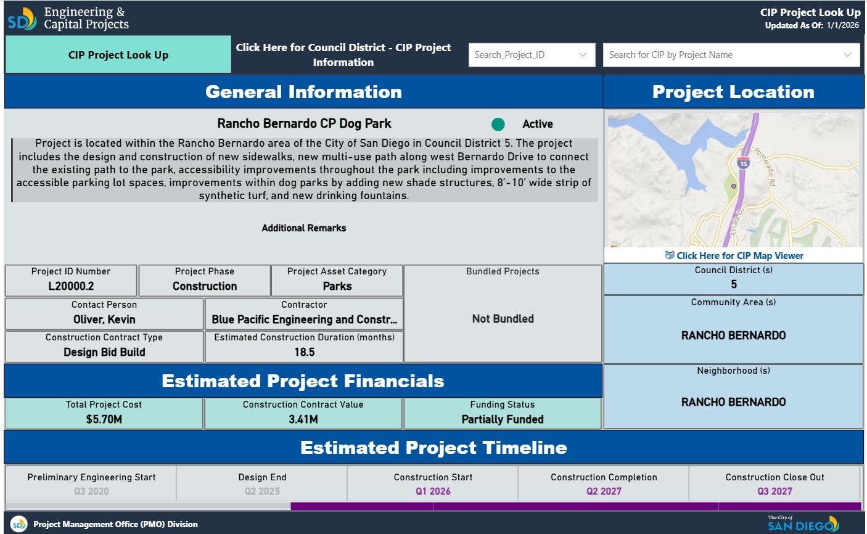
Task: Click the Neighborhood RANCHO BERNARDO value
Action: (734, 402)
